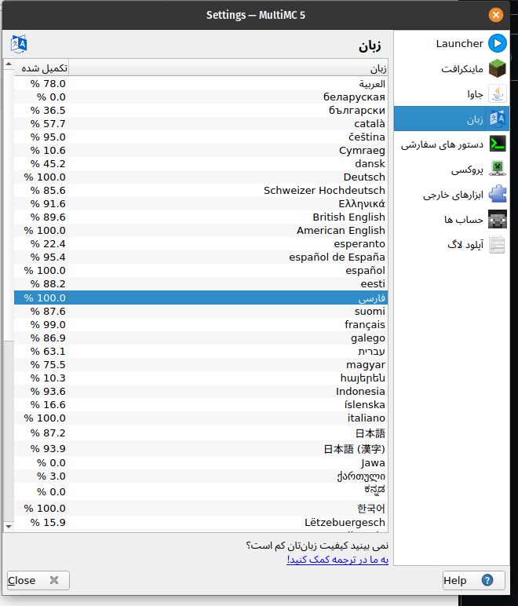Select the беларуская language row
518x606 pixels.
click(x=201, y=97)
